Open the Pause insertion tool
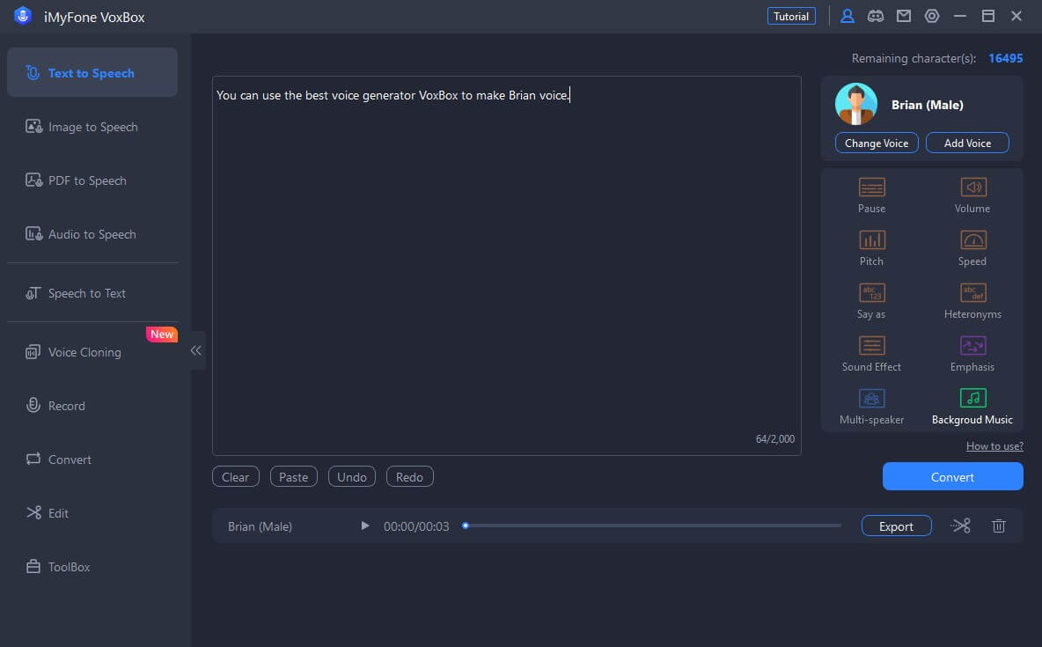The height and width of the screenshot is (647, 1042). (x=871, y=195)
